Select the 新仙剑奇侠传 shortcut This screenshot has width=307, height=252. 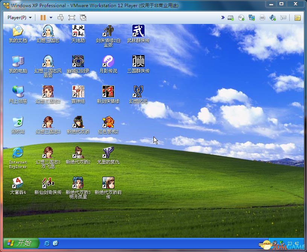click(48, 186)
